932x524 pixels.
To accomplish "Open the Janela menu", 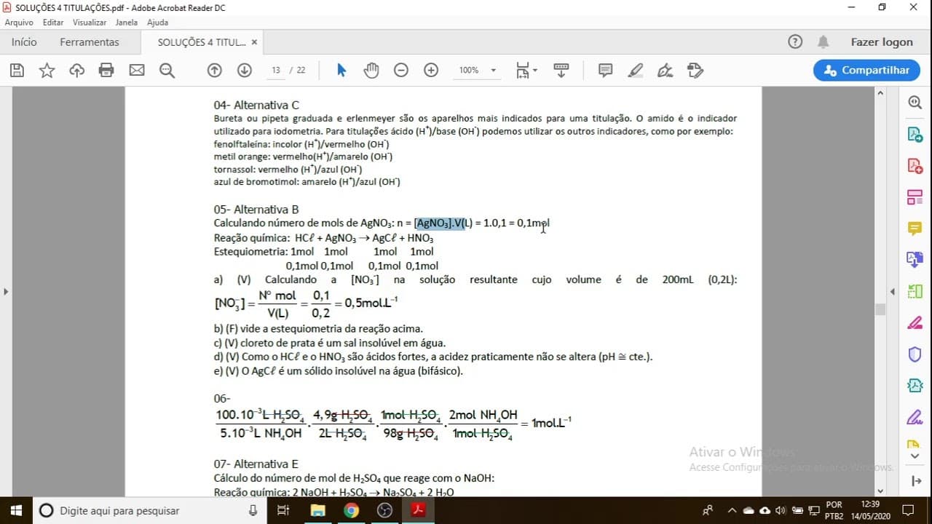I will [x=127, y=23].
